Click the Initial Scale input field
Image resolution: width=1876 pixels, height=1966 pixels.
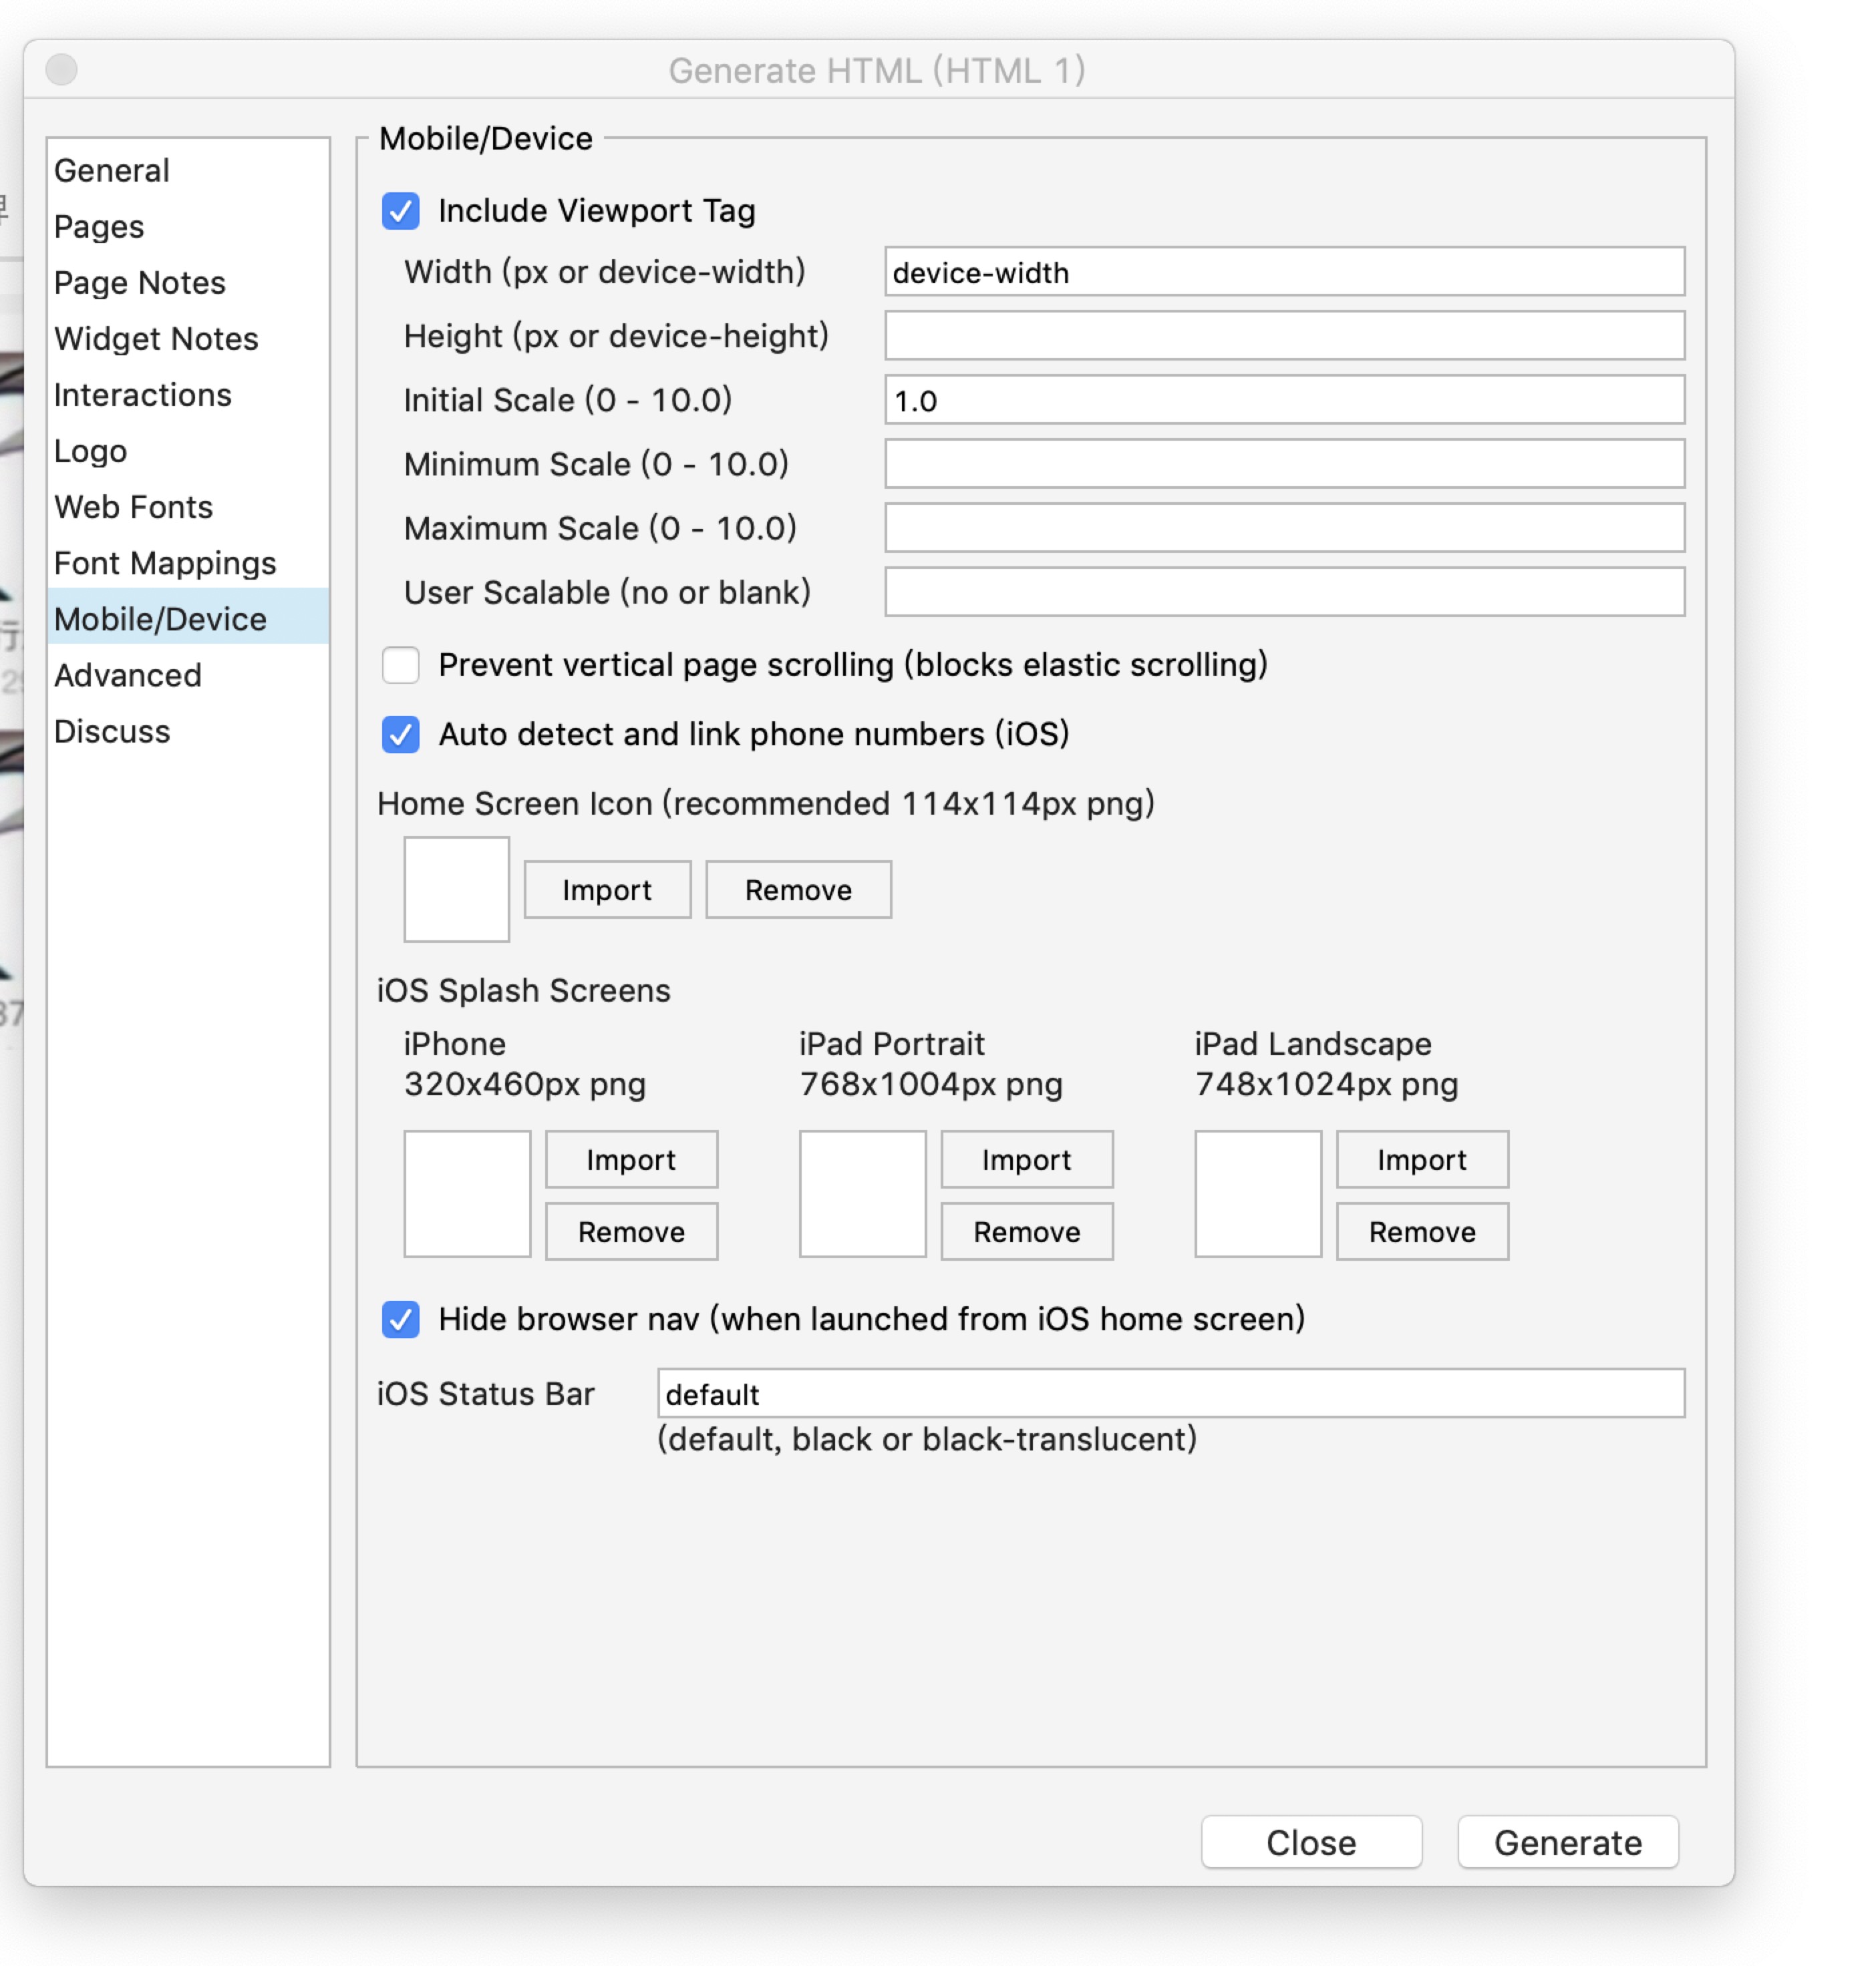pos(1284,401)
